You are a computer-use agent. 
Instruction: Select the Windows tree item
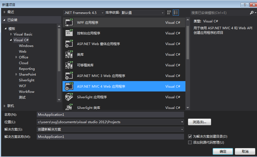26,46
